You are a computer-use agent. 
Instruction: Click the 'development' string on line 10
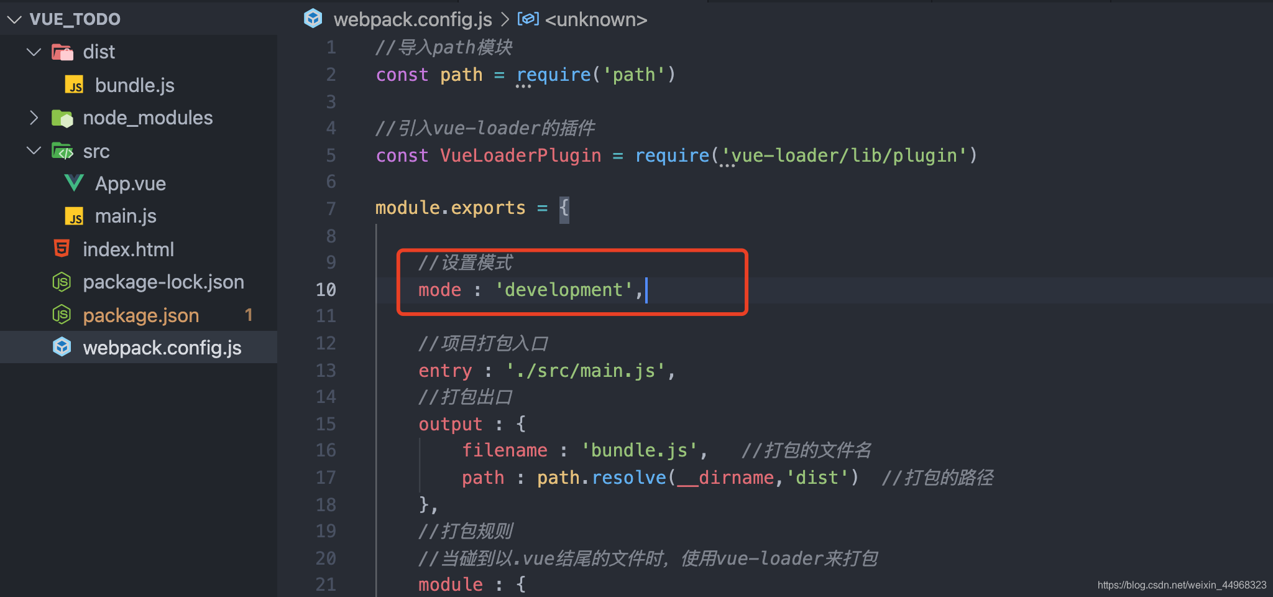(x=564, y=290)
